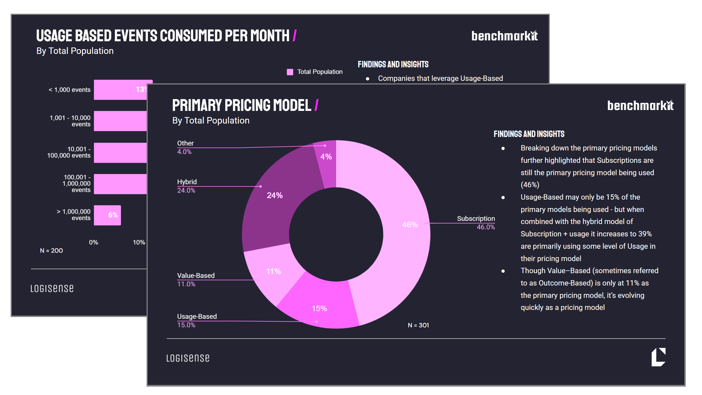Click the 6% bar for over 1,000,000 events

click(107, 215)
